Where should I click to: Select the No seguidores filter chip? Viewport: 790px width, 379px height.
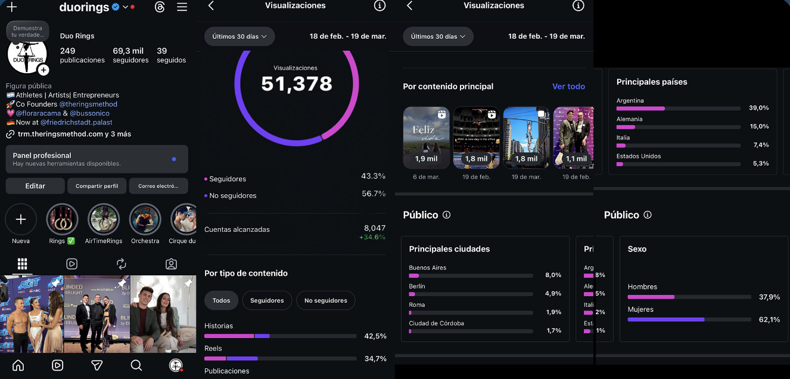tap(325, 300)
